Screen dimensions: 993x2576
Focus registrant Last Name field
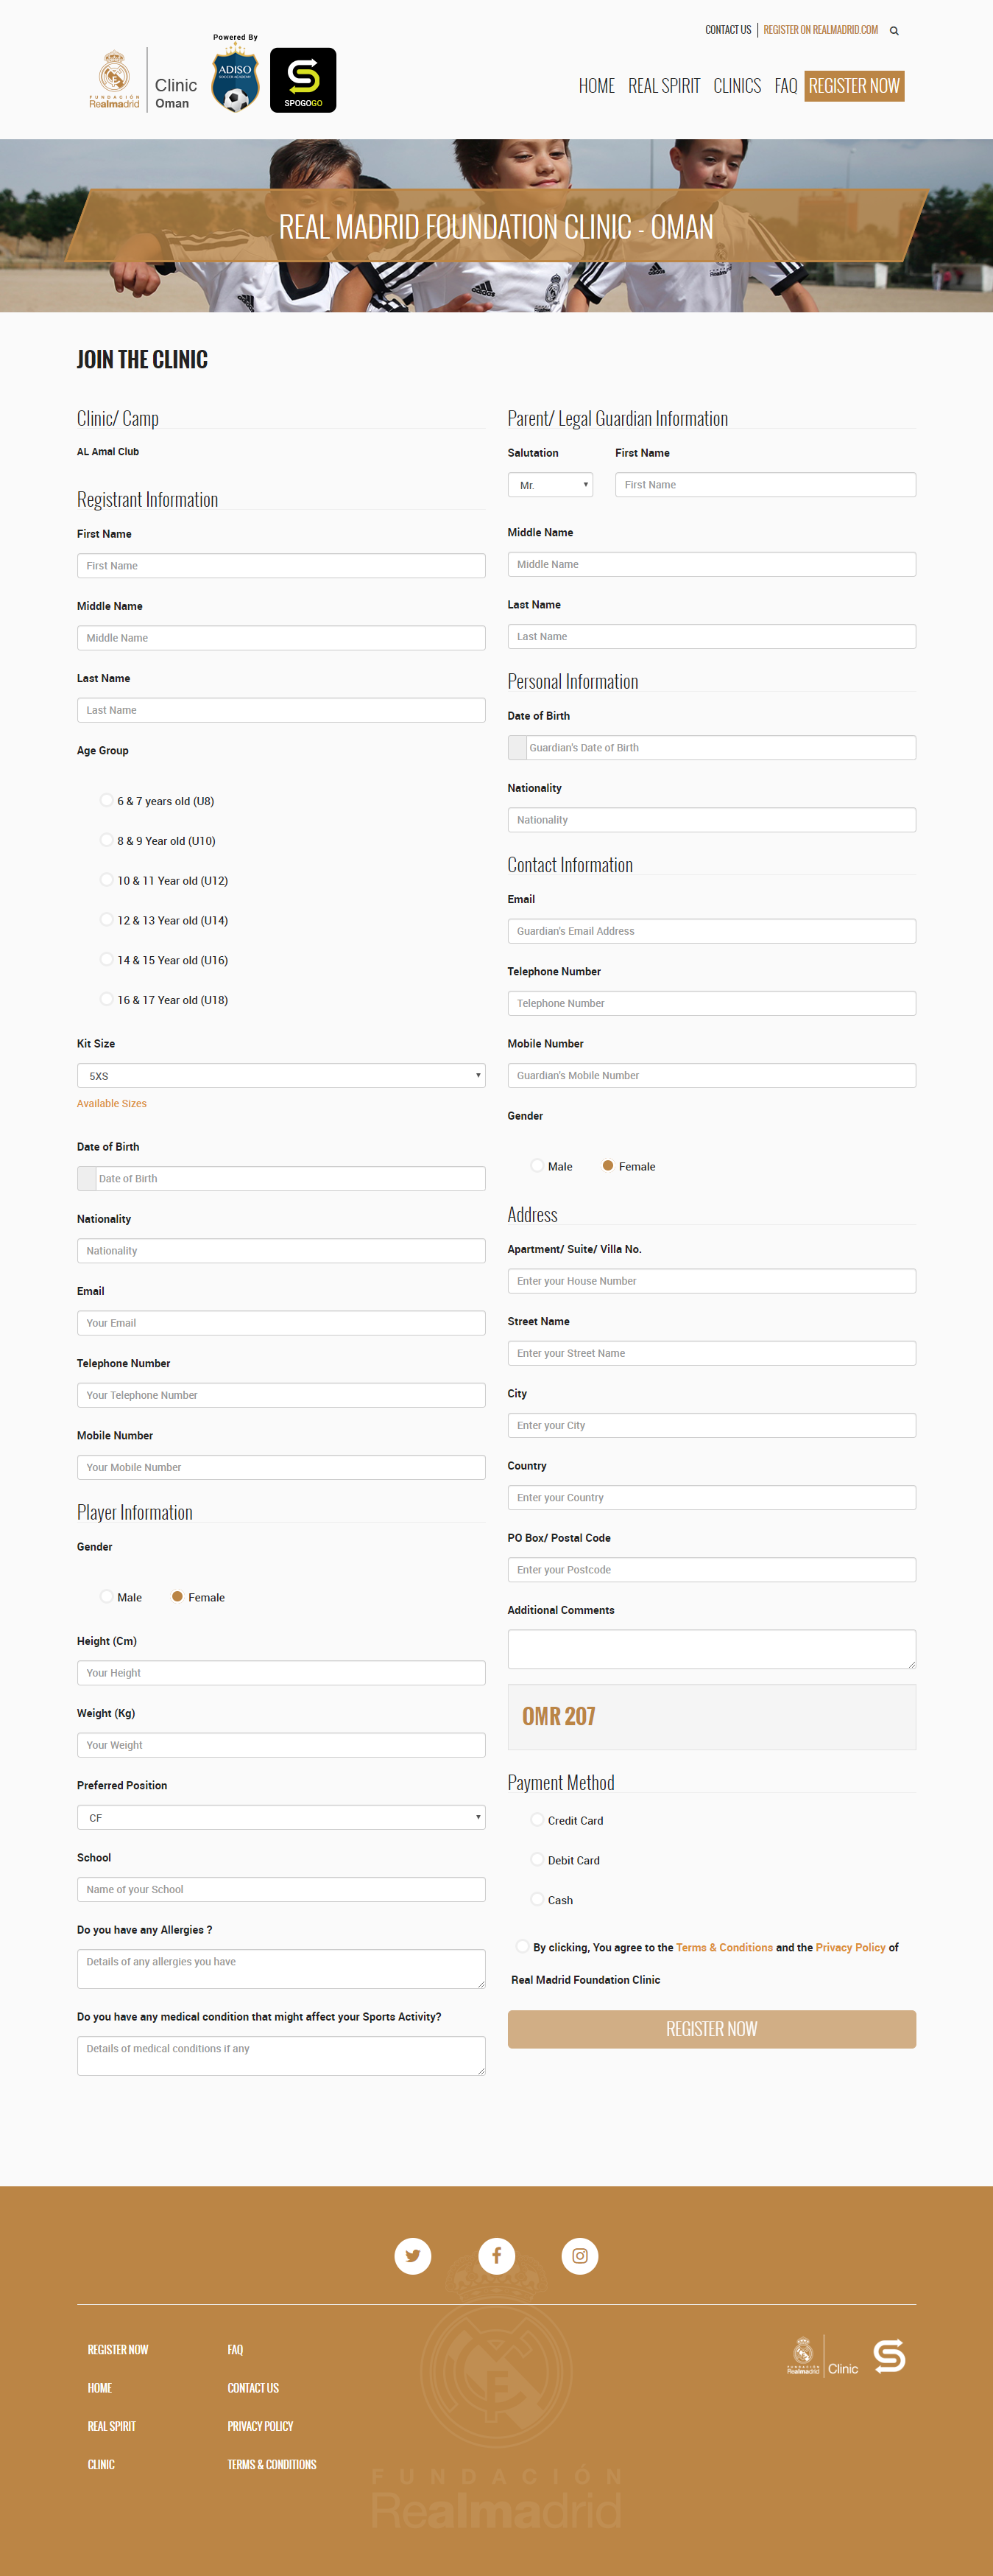tap(280, 710)
